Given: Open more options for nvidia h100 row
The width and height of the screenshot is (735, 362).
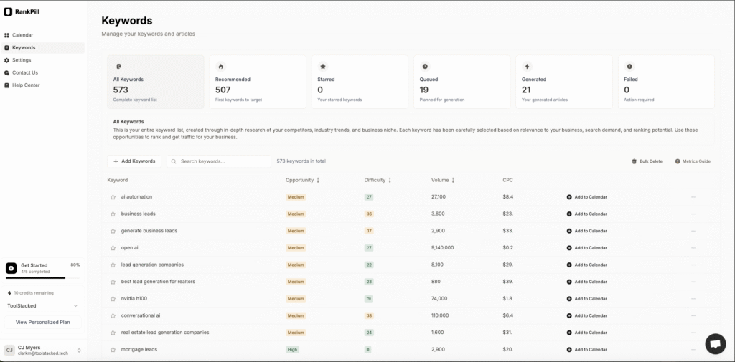Looking at the screenshot, I should coord(693,299).
